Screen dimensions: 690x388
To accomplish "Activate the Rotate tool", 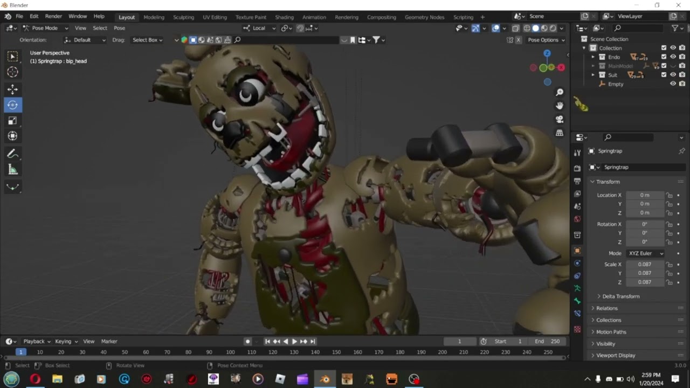I will [12, 105].
